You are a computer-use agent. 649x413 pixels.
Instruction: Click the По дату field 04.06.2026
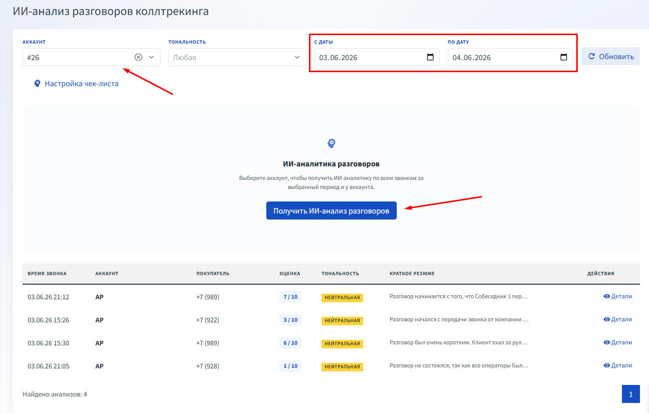511,57
